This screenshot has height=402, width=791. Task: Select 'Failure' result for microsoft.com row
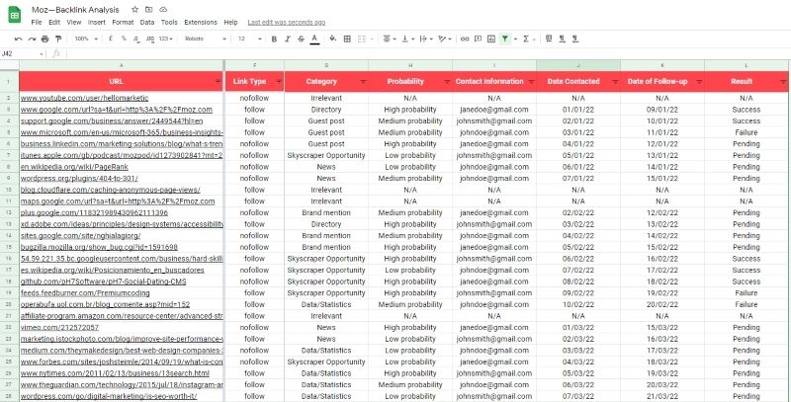coord(747,132)
